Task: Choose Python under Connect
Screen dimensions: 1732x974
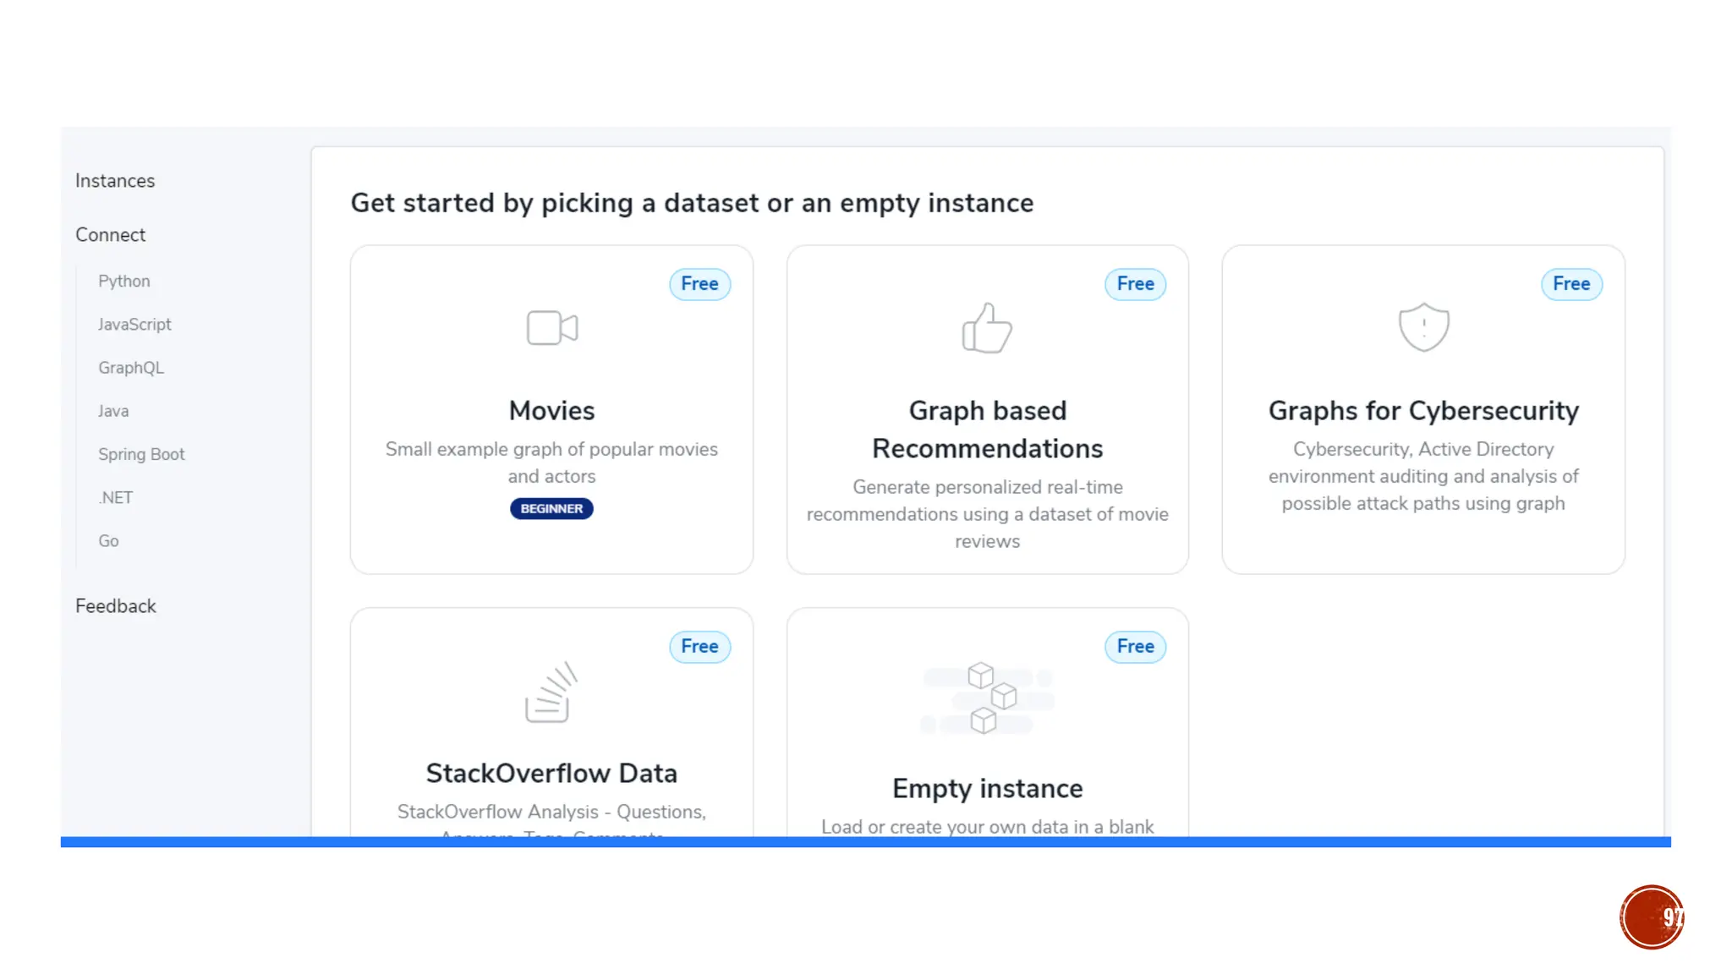Action: 124,282
